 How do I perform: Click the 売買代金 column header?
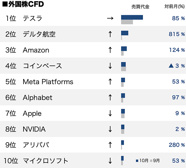point(140,7)
